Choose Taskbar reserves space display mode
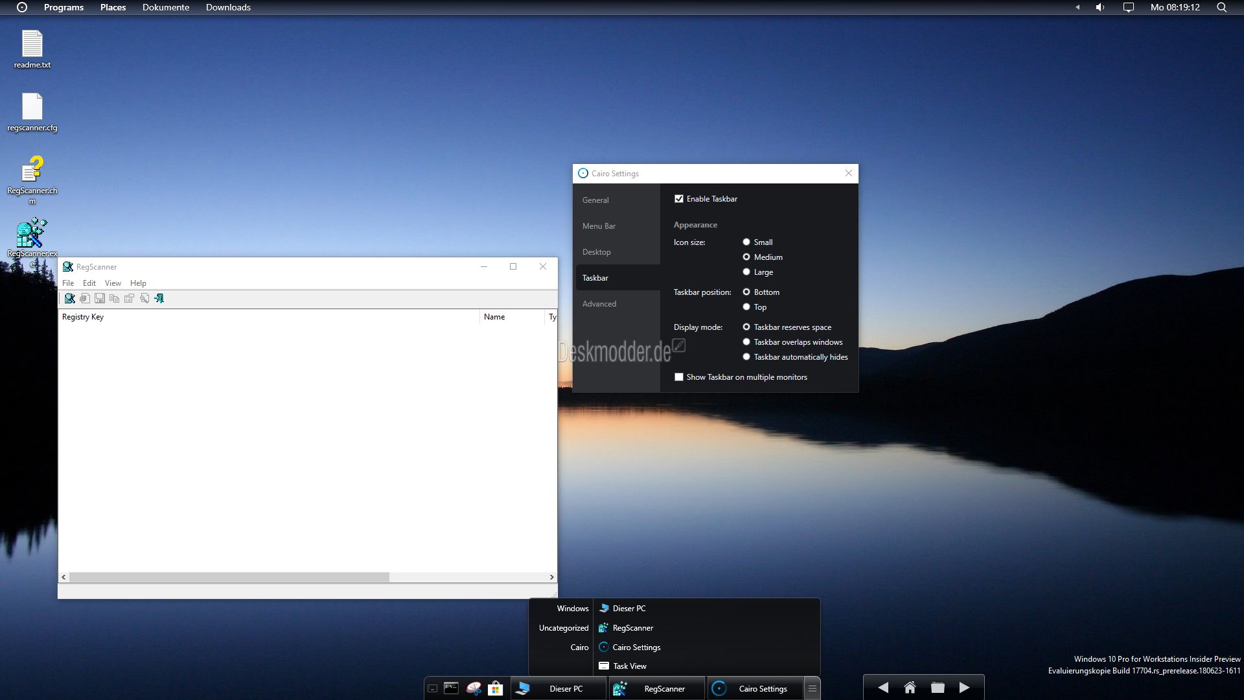Image resolution: width=1244 pixels, height=700 pixels. point(746,327)
